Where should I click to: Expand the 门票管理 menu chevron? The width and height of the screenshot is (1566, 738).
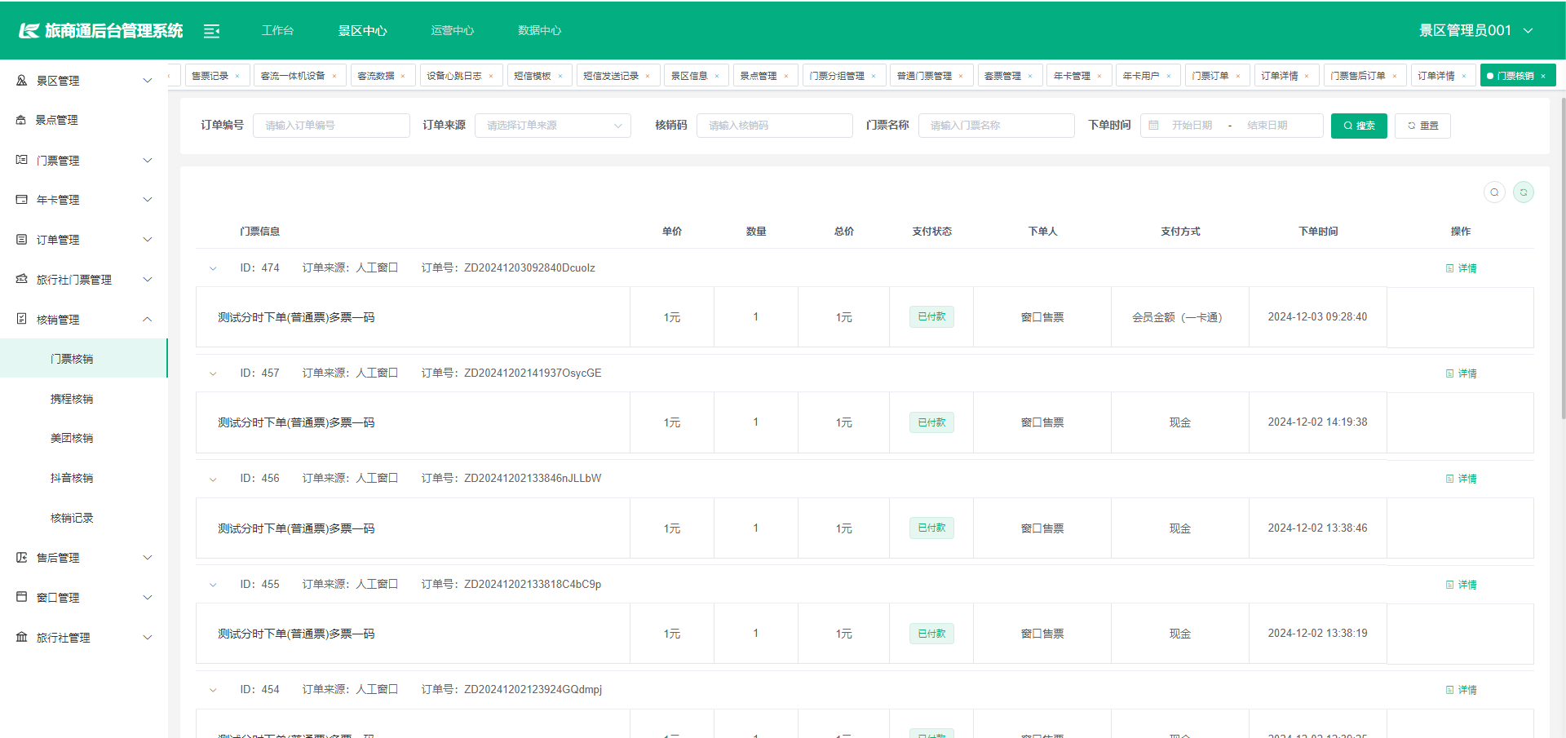148,161
